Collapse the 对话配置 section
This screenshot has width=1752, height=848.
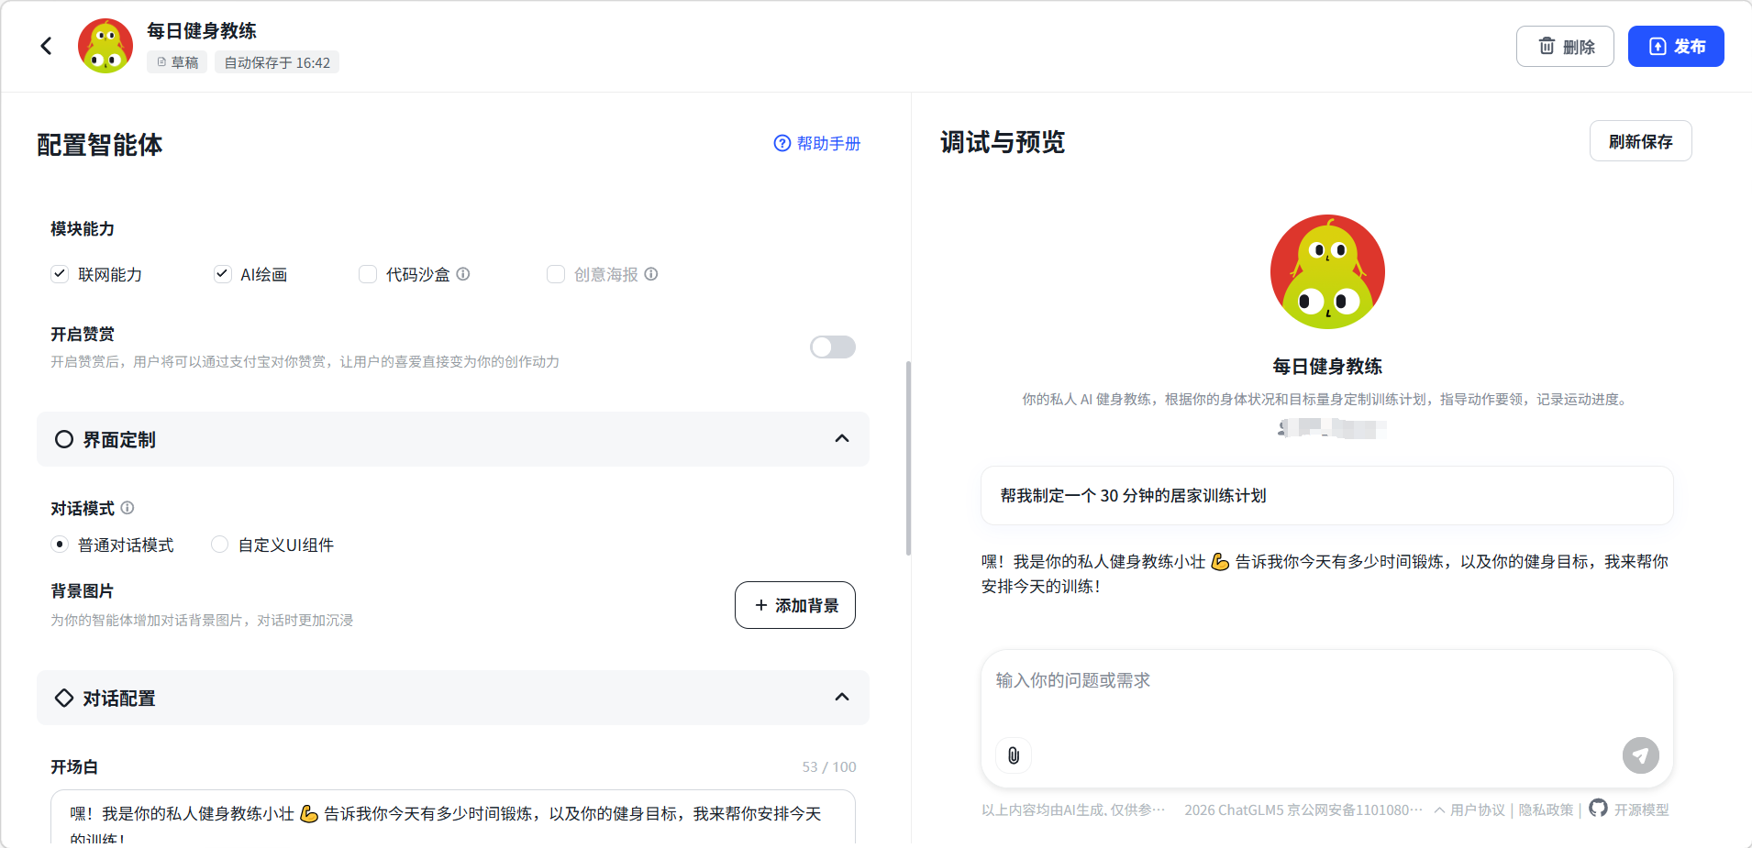click(841, 698)
